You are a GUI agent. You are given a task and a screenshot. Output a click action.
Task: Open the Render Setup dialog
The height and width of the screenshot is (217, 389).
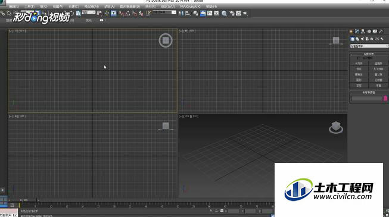[x=232, y=13]
